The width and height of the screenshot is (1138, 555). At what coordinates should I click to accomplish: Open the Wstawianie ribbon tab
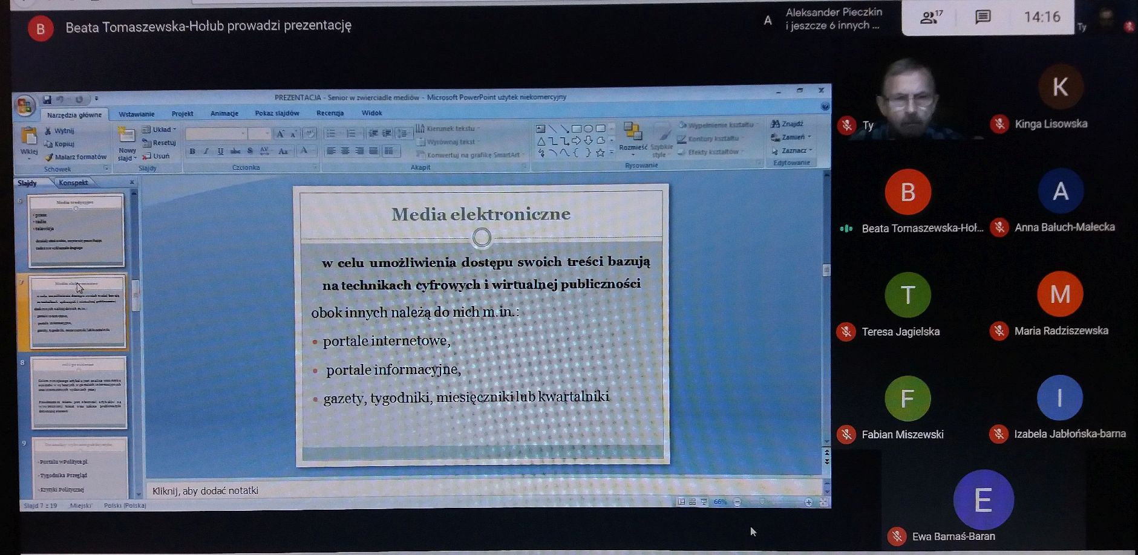click(x=137, y=114)
